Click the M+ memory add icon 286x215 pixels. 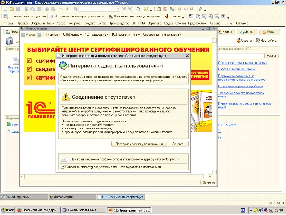coord(186,9)
